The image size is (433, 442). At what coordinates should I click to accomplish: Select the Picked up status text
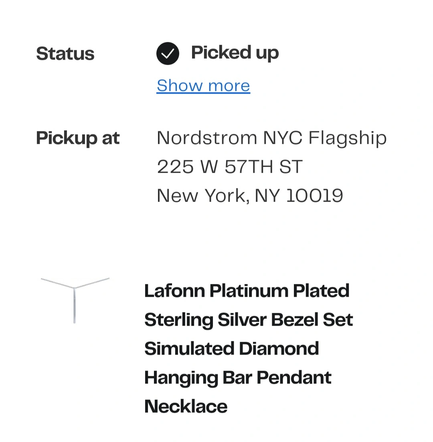[235, 53]
